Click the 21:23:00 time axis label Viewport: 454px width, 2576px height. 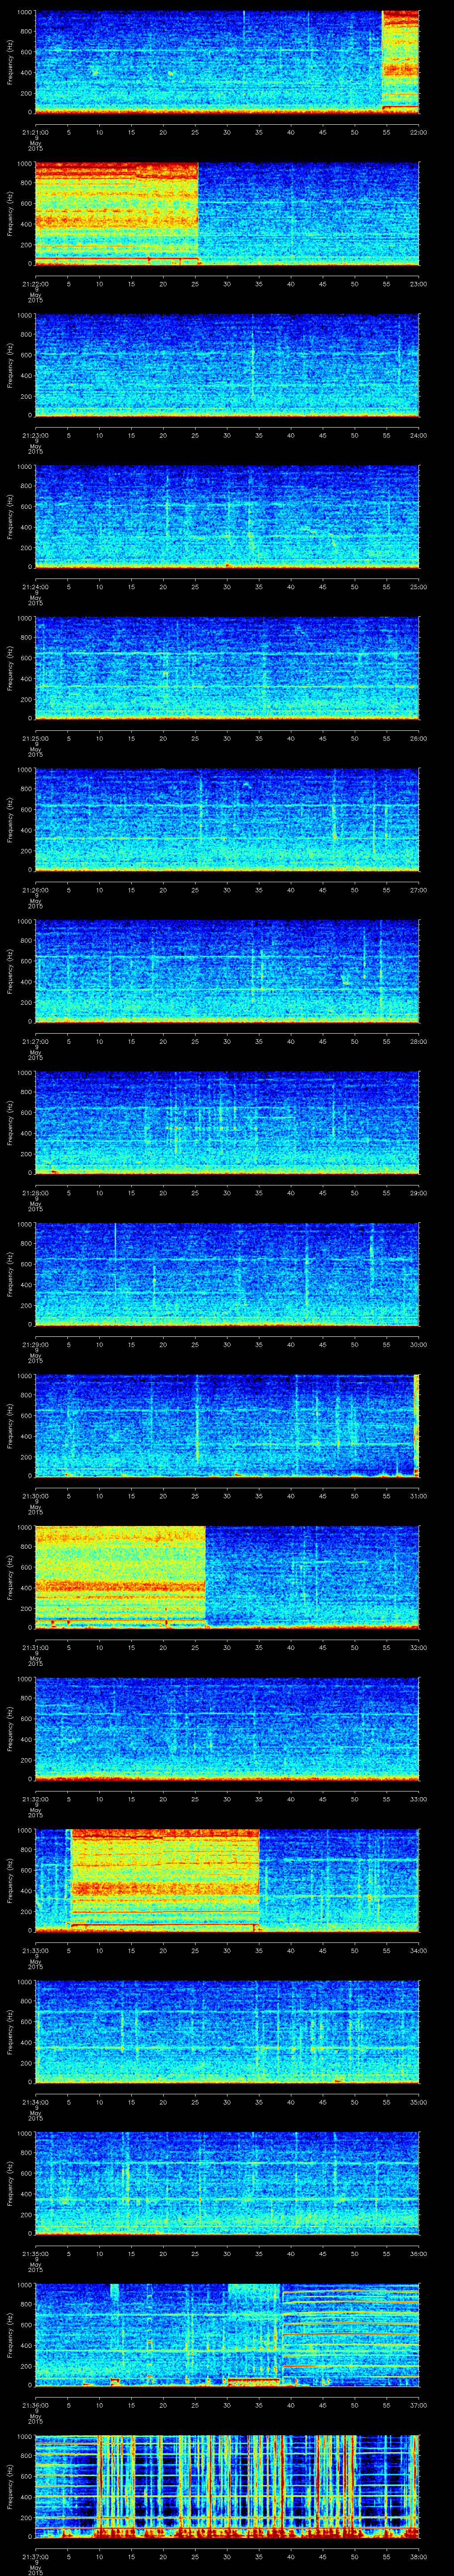(35, 435)
